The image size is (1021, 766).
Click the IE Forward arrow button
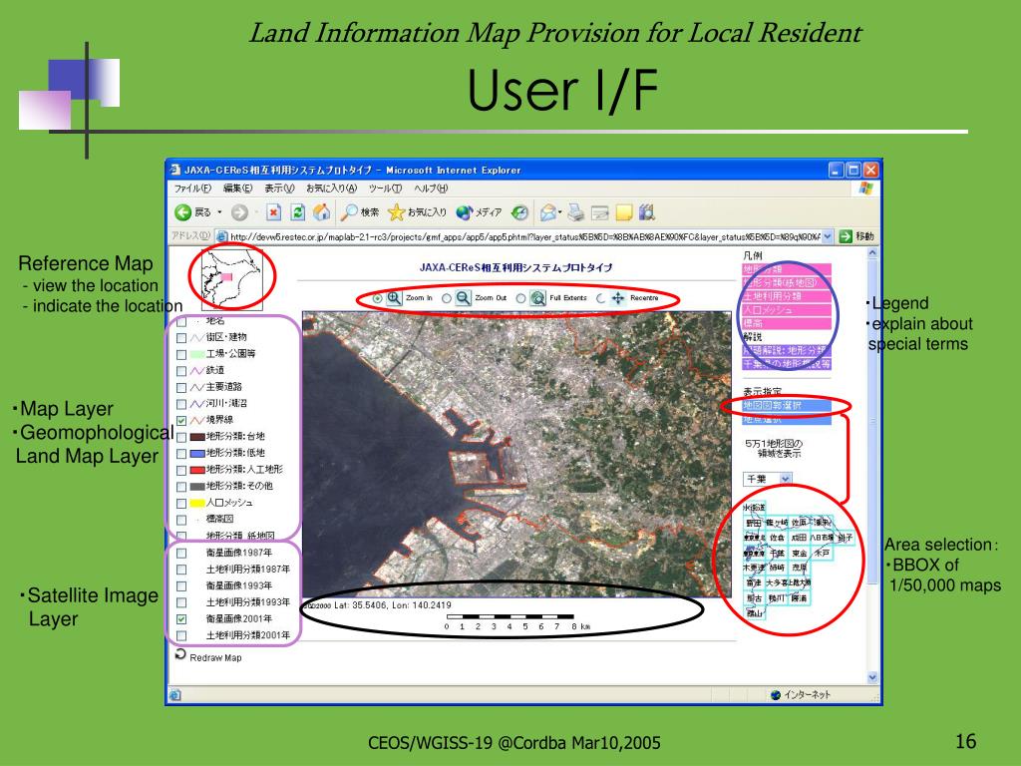[239, 212]
